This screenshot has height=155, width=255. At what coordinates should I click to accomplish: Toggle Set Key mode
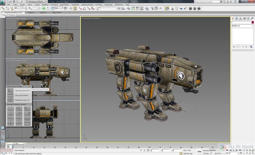coord(206,153)
